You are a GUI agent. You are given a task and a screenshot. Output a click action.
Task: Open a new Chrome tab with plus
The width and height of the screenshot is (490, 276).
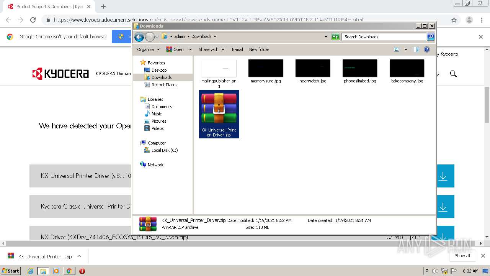103,7
